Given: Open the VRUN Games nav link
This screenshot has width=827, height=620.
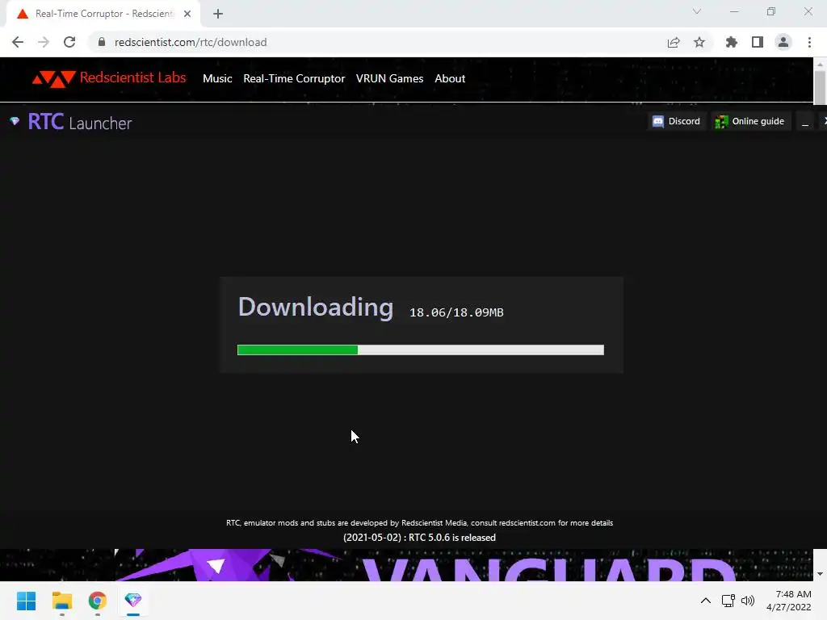Looking at the screenshot, I should [x=389, y=78].
